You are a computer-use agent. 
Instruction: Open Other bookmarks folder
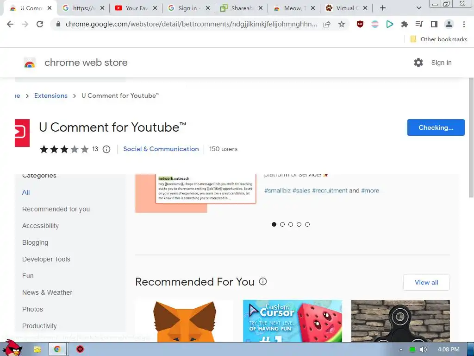[x=439, y=39]
